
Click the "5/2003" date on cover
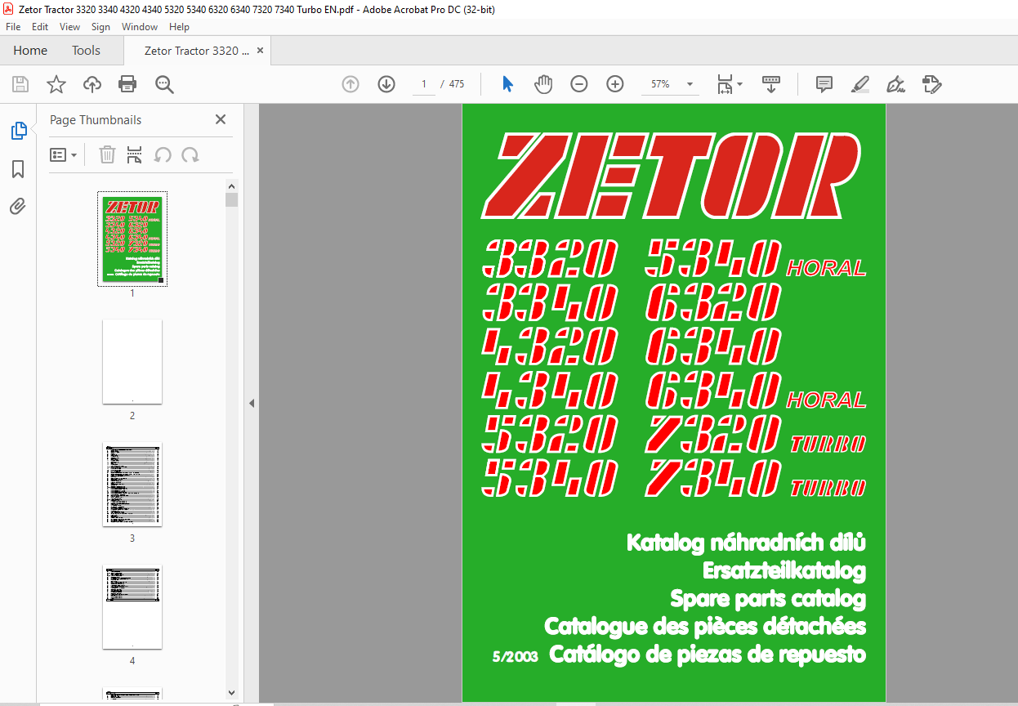click(516, 656)
